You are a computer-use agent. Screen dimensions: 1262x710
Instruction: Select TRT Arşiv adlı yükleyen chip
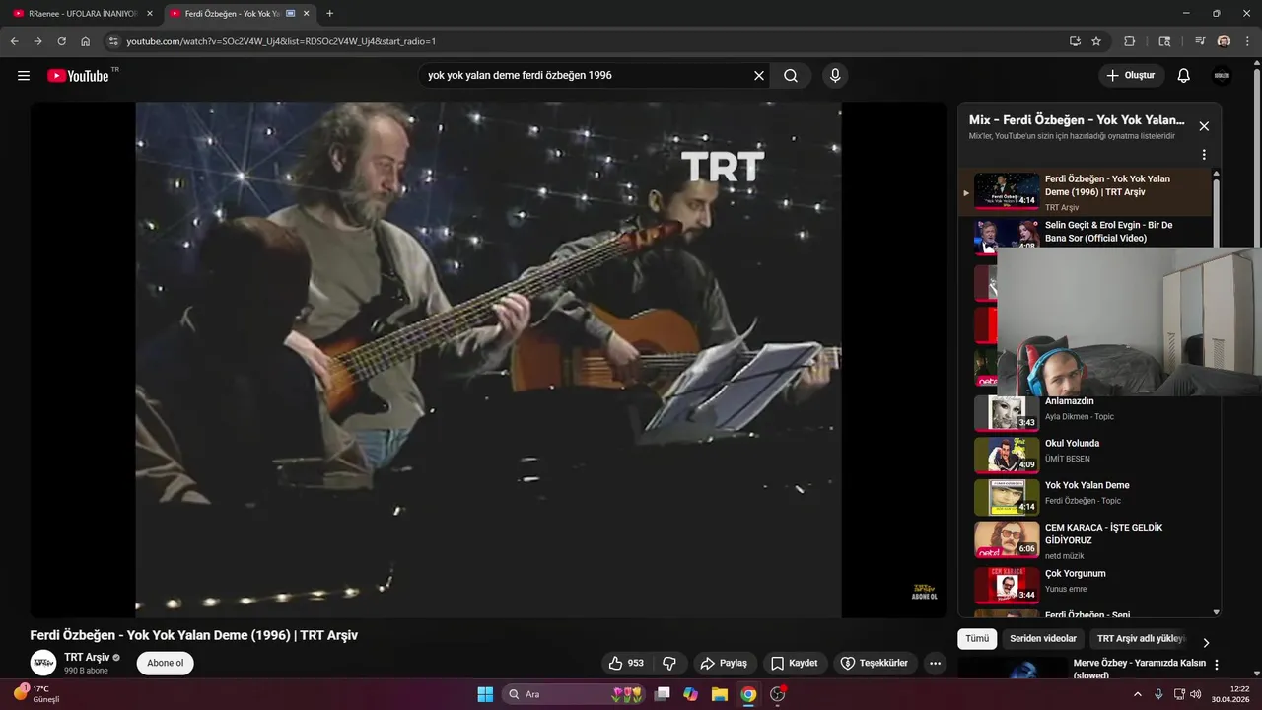click(x=1142, y=639)
